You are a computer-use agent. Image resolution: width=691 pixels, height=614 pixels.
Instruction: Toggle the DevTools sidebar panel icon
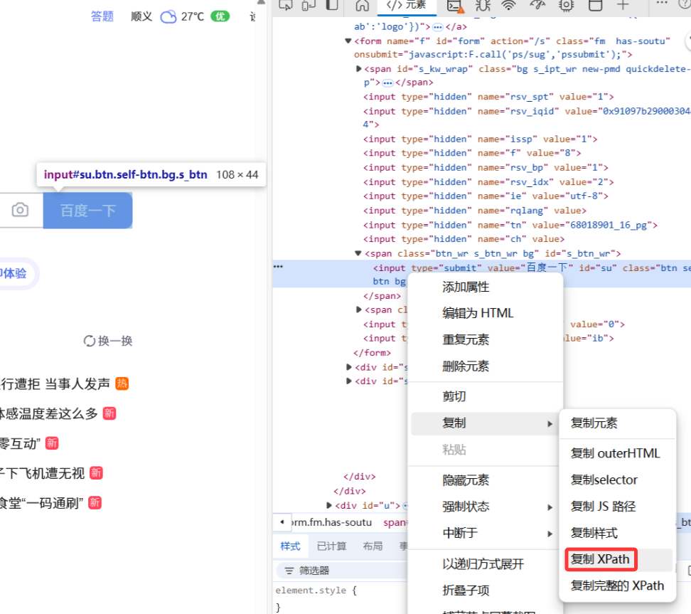(x=331, y=4)
